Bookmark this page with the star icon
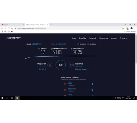This screenshot has width=137, height=123. (123, 28)
